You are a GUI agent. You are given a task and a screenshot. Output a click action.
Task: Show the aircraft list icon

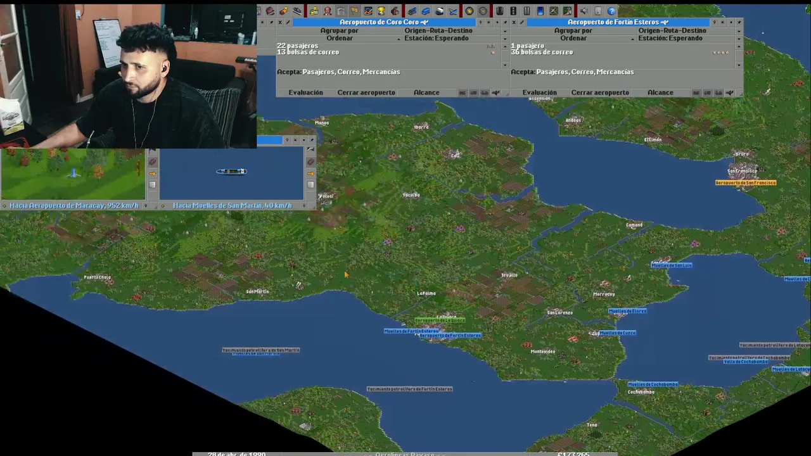pyautogui.click(x=453, y=11)
